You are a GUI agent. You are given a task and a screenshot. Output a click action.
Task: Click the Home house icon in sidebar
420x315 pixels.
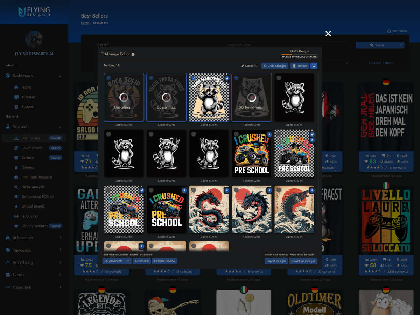pyautogui.click(x=16, y=87)
